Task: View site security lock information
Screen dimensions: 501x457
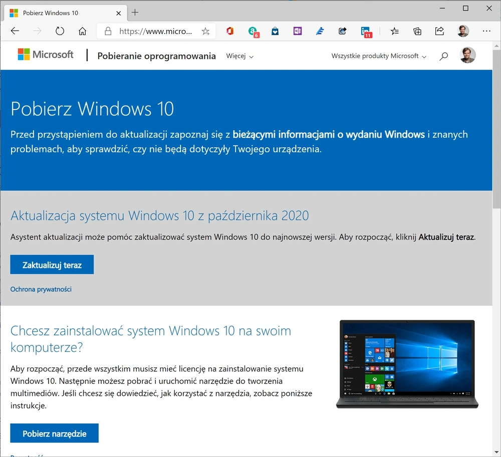Action: pyautogui.click(x=108, y=31)
